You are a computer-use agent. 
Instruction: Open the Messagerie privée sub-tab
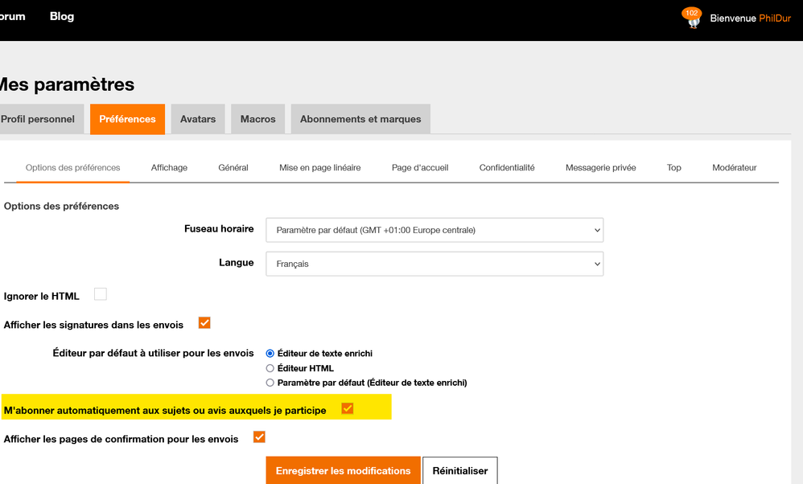600,167
